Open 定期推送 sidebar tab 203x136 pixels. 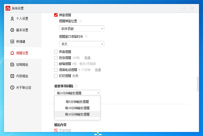point(23,64)
